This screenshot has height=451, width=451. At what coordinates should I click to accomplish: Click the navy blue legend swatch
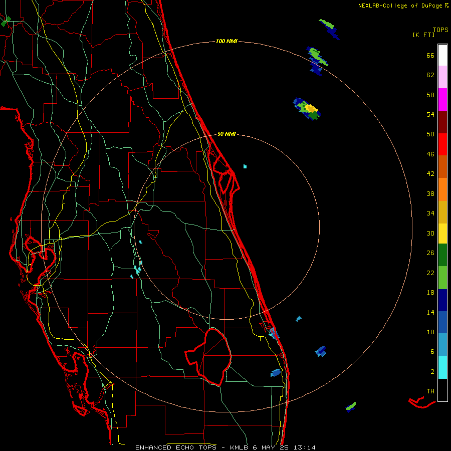pos(442,300)
